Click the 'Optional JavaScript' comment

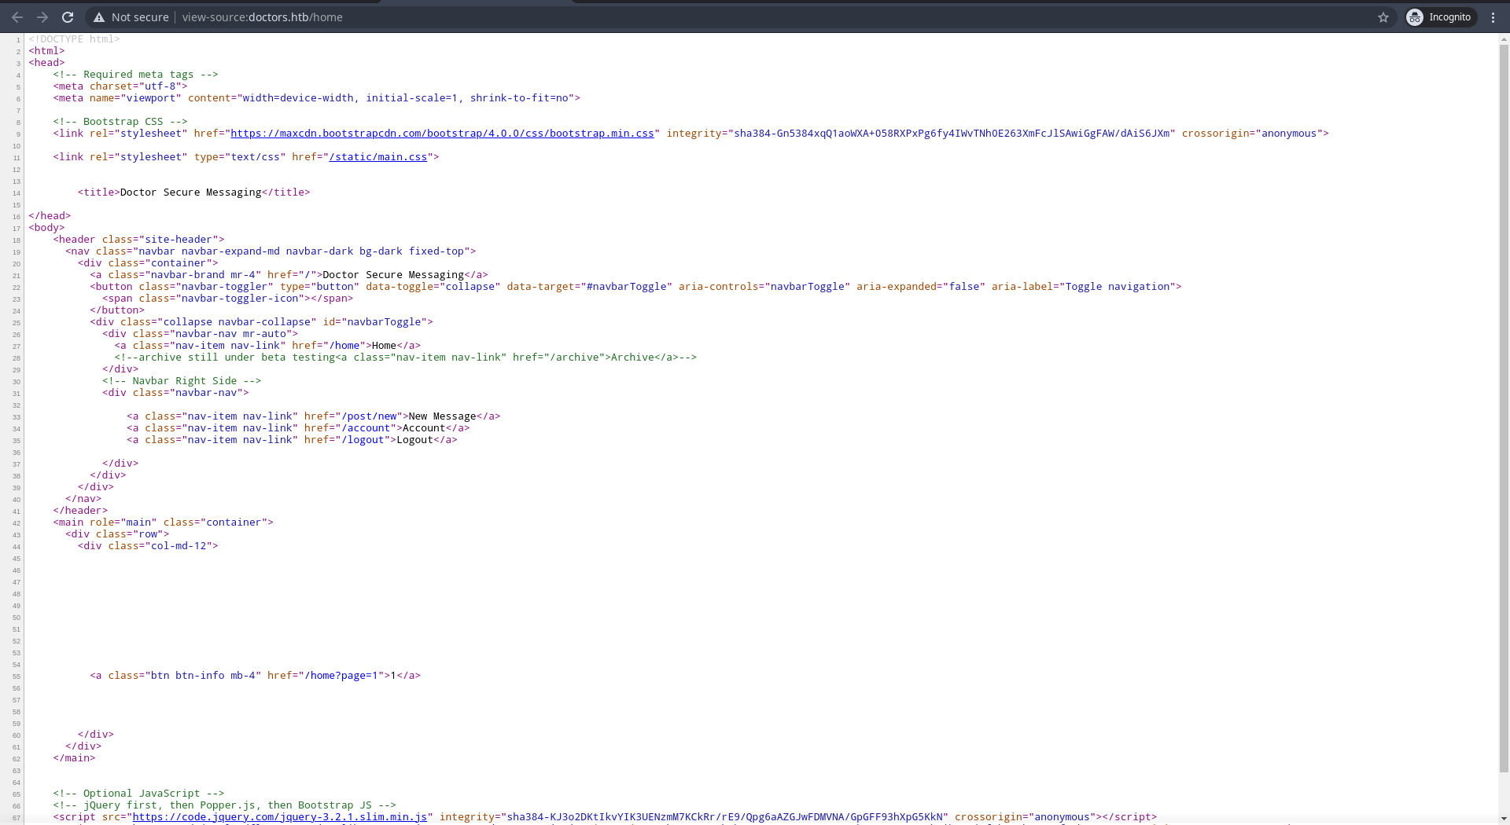(138, 794)
